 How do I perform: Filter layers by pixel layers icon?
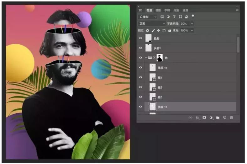point(162,17)
